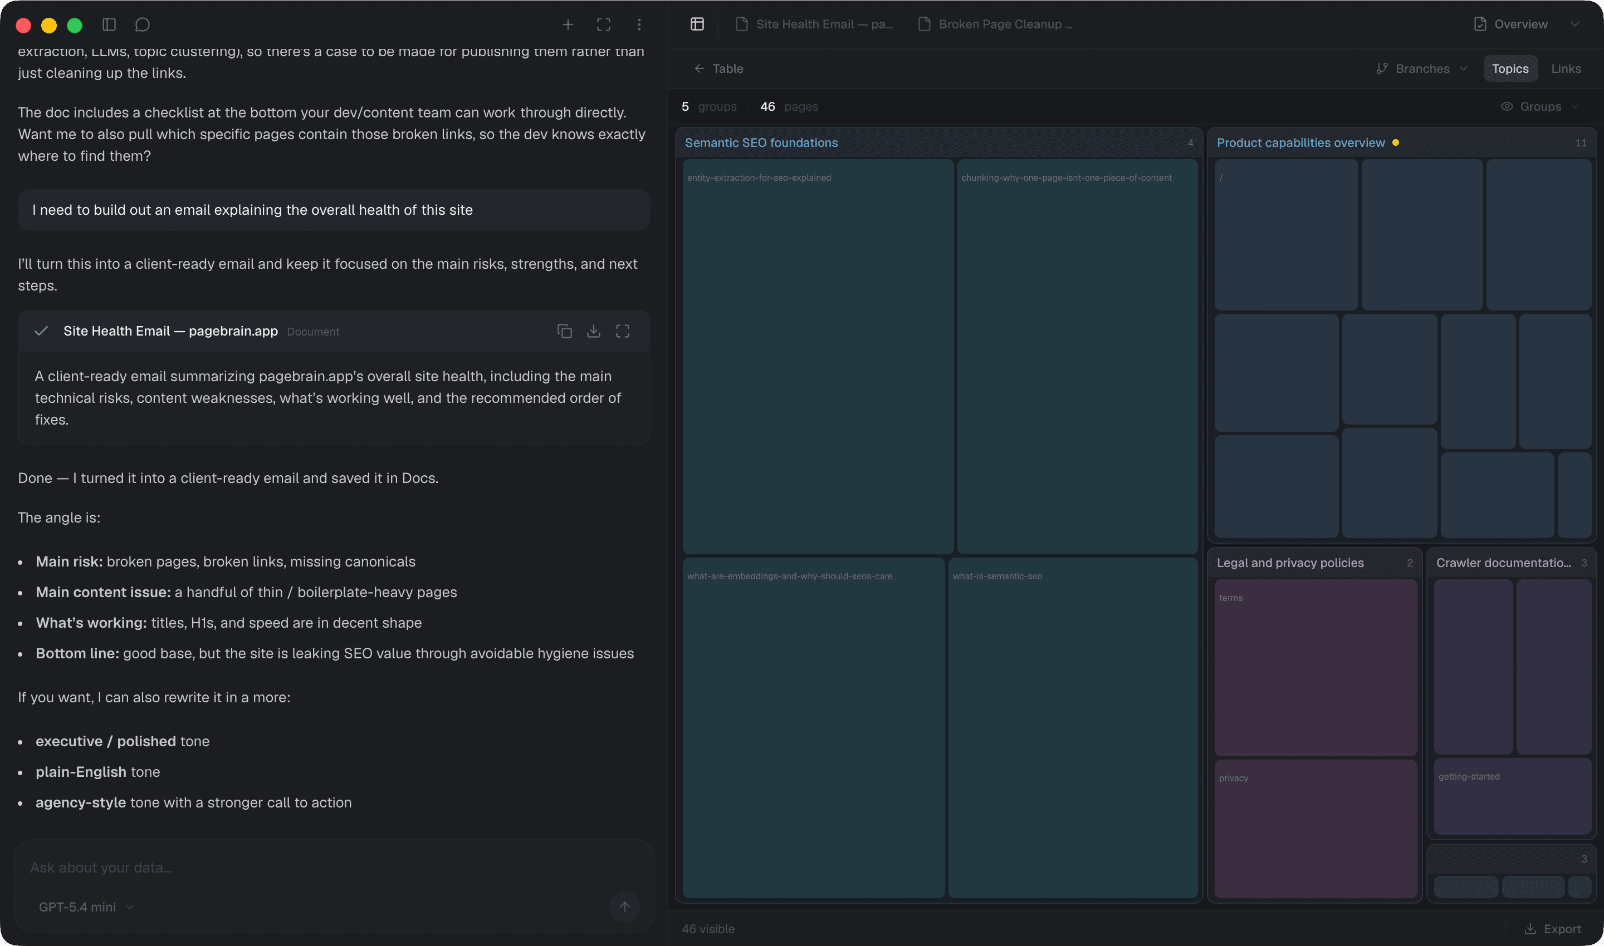The width and height of the screenshot is (1604, 946).
Task: Click the Export download icon
Action: [1530, 929]
